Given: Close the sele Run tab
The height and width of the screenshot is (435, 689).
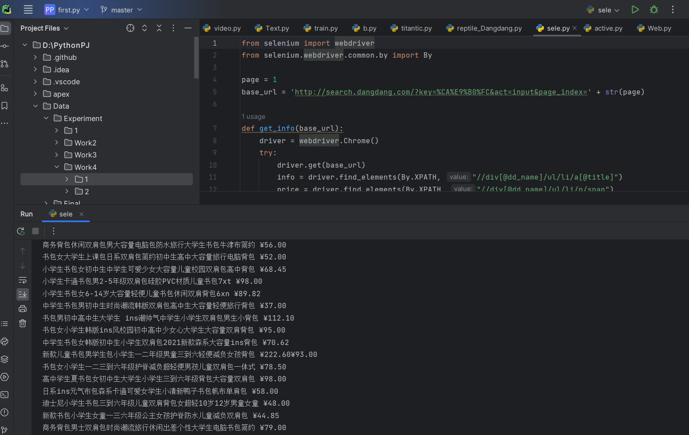Looking at the screenshot, I should pyautogui.click(x=82, y=214).
